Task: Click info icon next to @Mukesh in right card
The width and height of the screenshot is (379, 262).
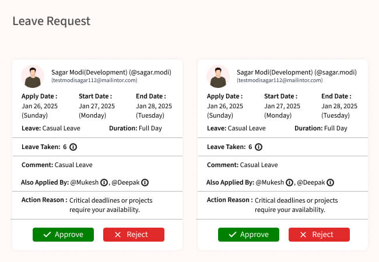Action: tap(290, 182)
